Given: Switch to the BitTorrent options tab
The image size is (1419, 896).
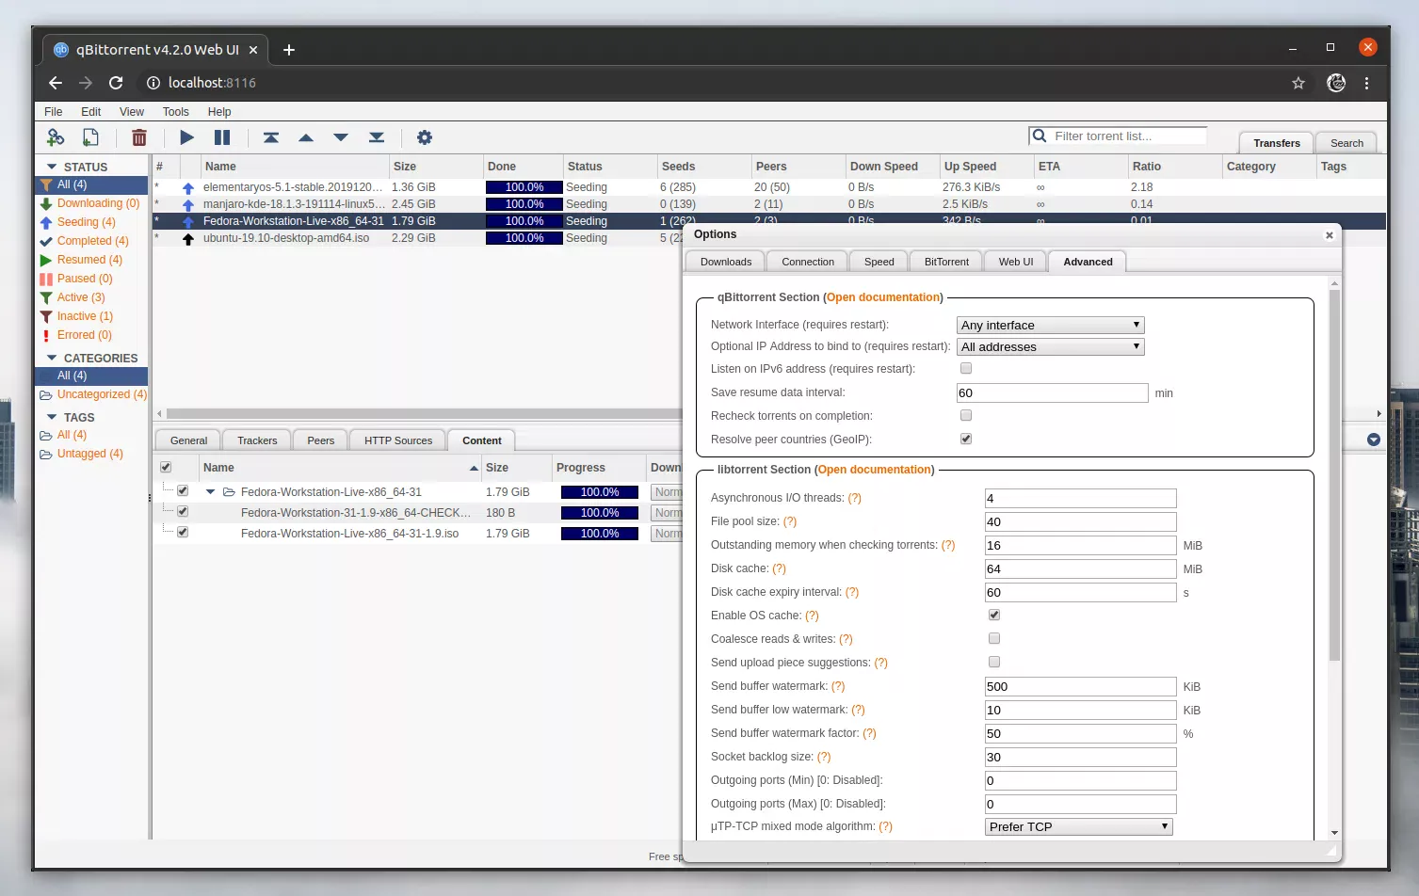Looking at the screenshot, I should pyautogui.click(x=944, y=261).
